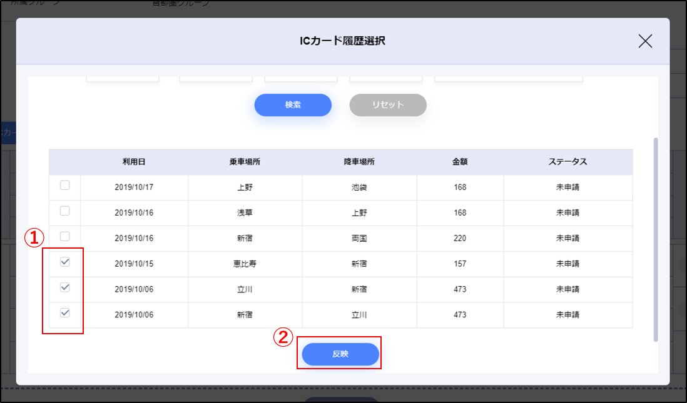Deselect the 立川 to 新宿 trip checkbox

click(65, 288)
